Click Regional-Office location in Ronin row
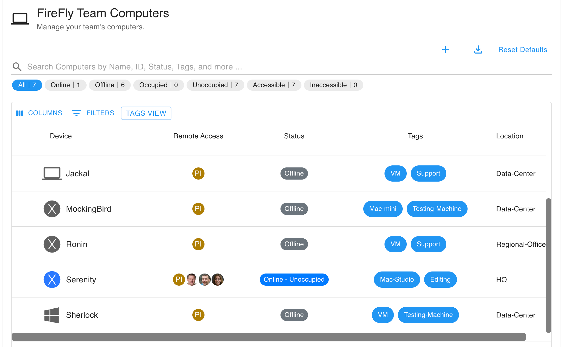The image size is (565, 347). coord(521,244)
